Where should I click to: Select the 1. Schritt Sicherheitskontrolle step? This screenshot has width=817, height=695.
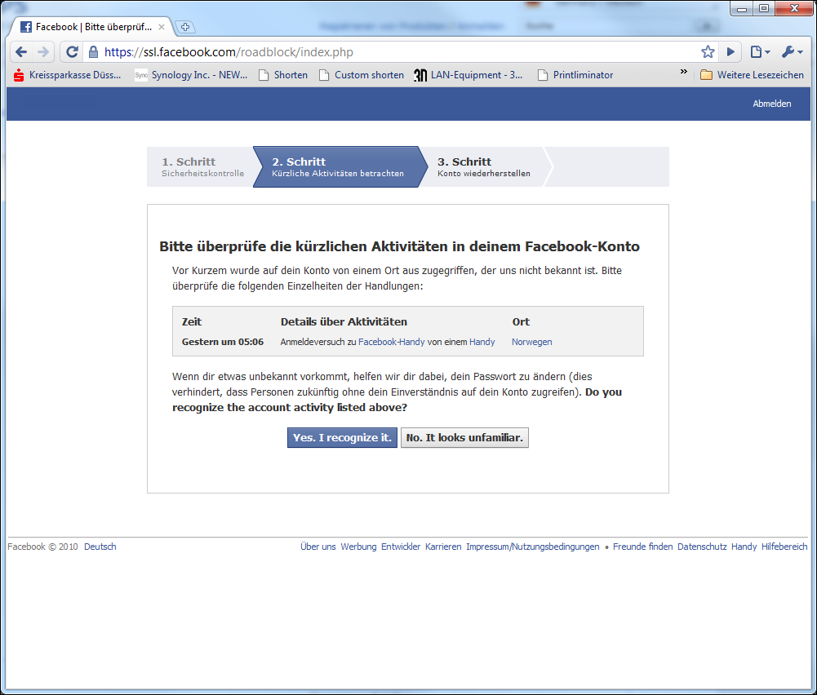click(202, 166)
